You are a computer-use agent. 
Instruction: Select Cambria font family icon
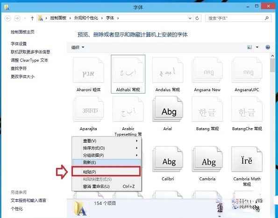[x=207, y=159]
